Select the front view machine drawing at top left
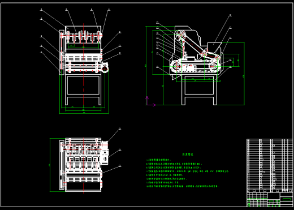The width and height of the screenshot is (294, 210). pyautogui.click(x=84, y=66)
